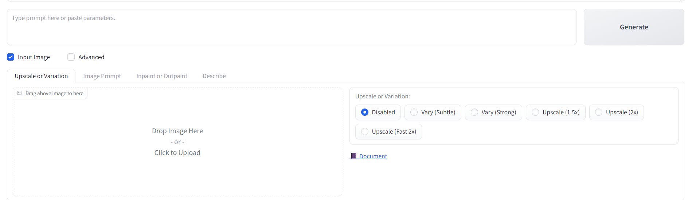Select the Vary (Strong) radio button

pos(474,113)
